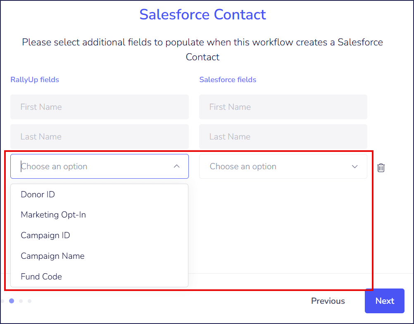Click the highlighted active step dot
The image size is (414, 324).
point(12,301)
